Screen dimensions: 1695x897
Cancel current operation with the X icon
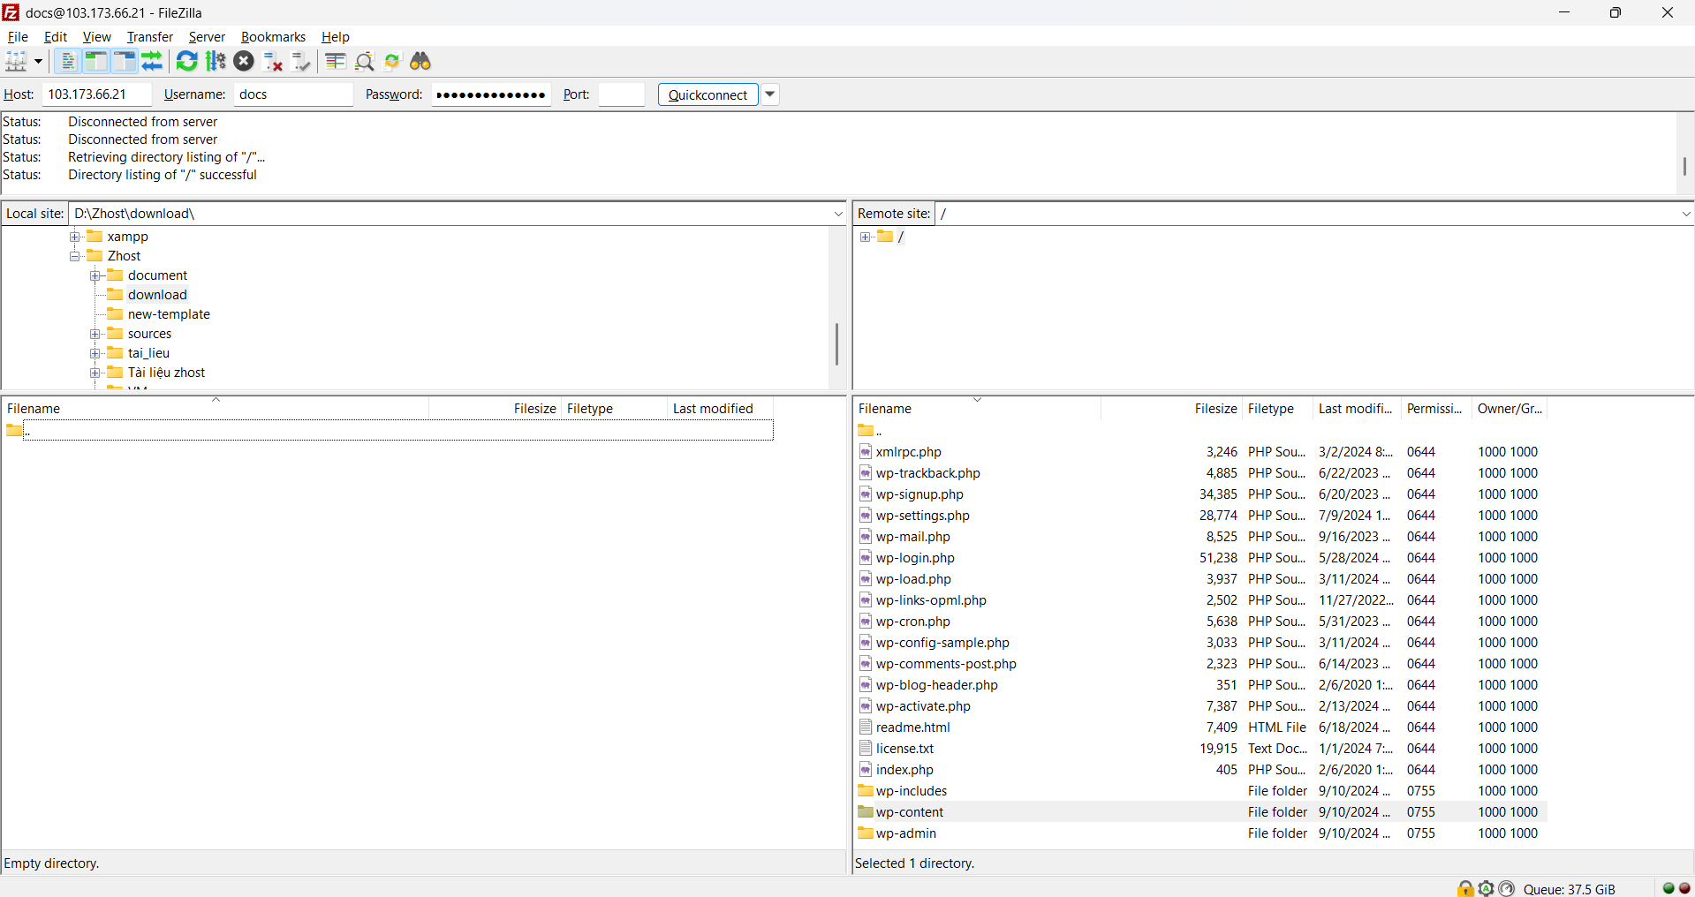coord(244,61)
